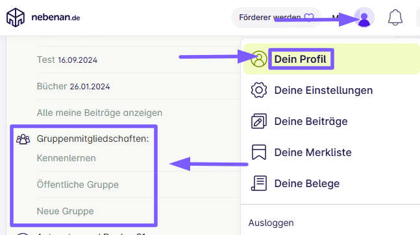Click the profile person icon beside Dein Profil
Image resolution: width=420 pixels, height=235 pixels.
(x=259, y=59)
